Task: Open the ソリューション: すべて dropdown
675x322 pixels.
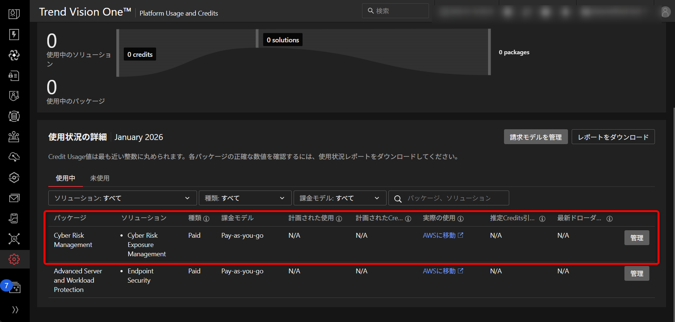Action: [x=122, y=198]
